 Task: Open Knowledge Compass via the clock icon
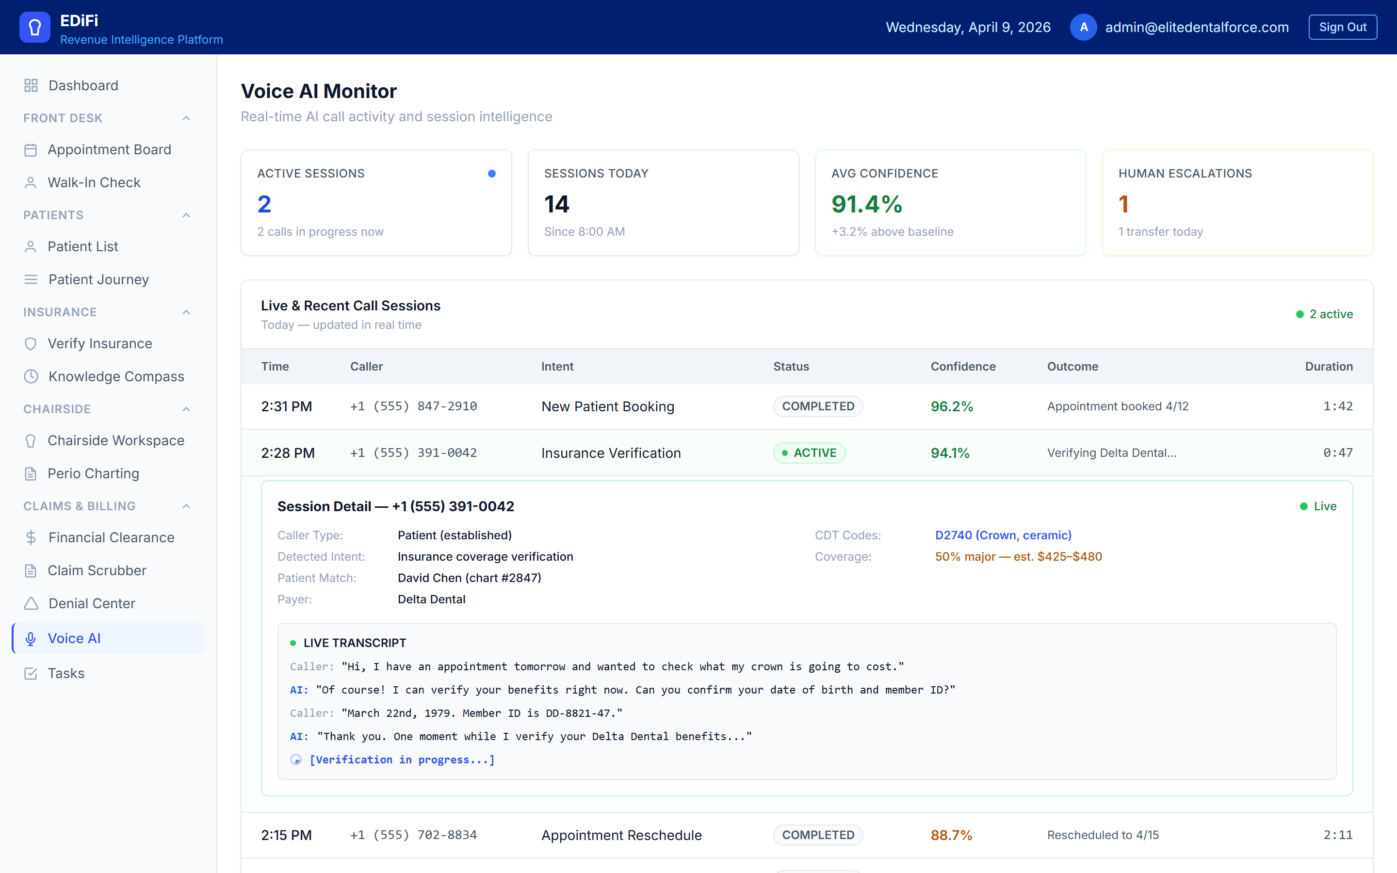[30, 376]
